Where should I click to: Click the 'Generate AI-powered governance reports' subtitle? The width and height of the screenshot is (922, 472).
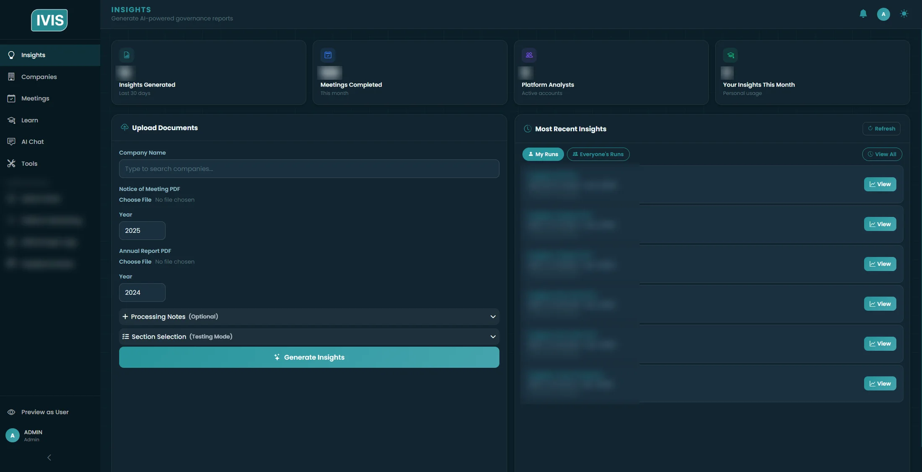coord(172,18)
